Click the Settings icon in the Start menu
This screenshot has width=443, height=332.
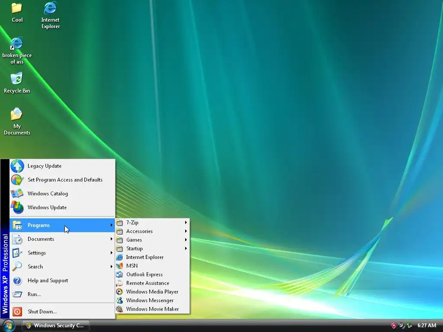17,252
